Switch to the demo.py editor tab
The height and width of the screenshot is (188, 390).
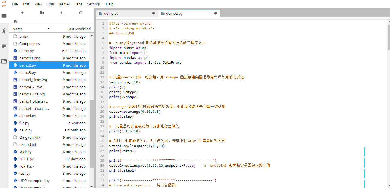pos(127,13)
